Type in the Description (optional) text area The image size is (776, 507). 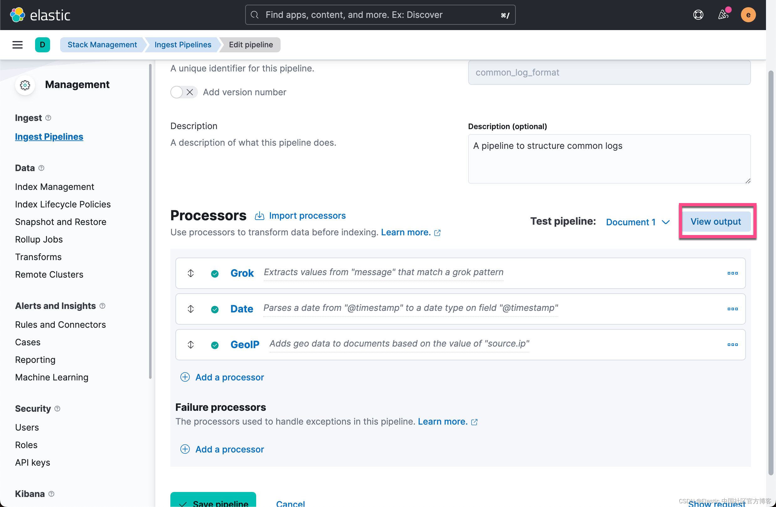tap(609, 159)
